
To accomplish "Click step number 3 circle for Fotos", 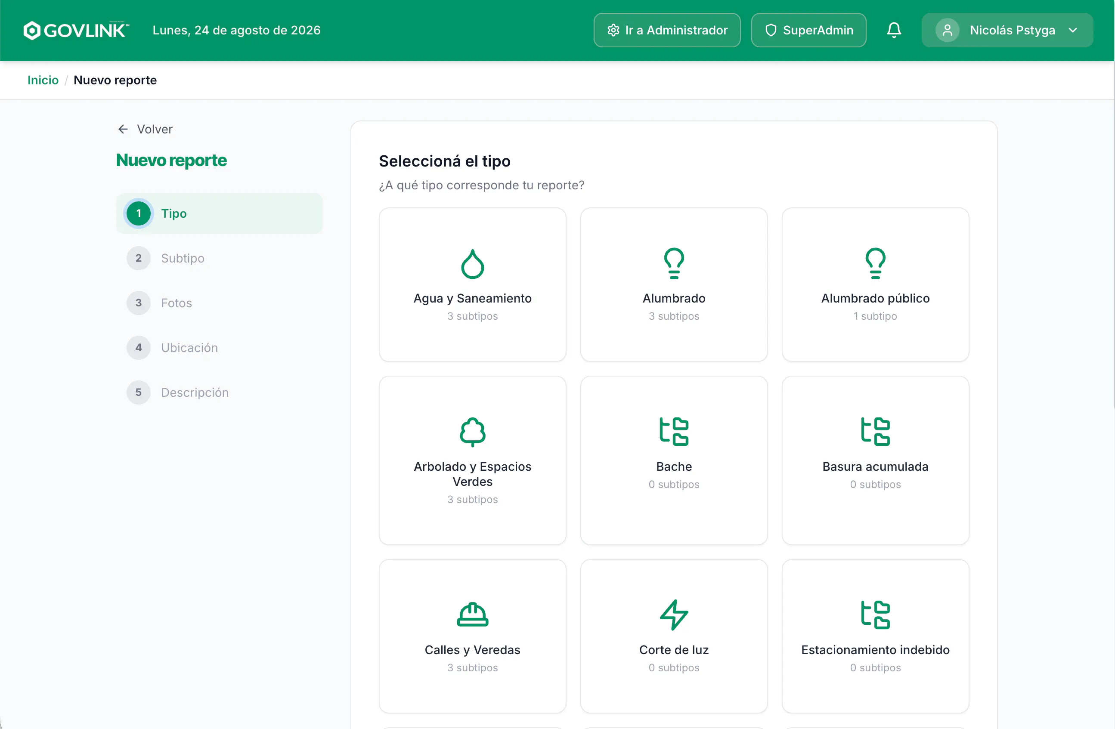I will click(x=139, y=303).
